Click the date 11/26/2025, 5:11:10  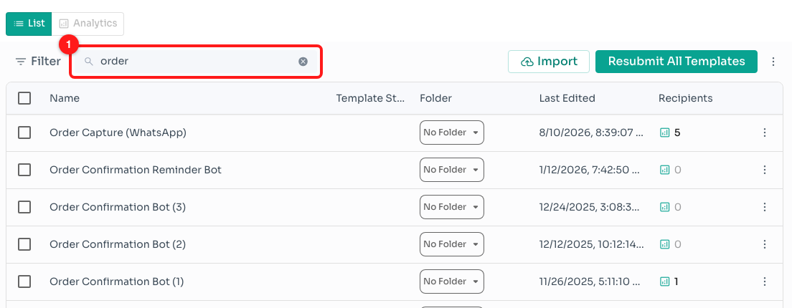coord(591,281)
